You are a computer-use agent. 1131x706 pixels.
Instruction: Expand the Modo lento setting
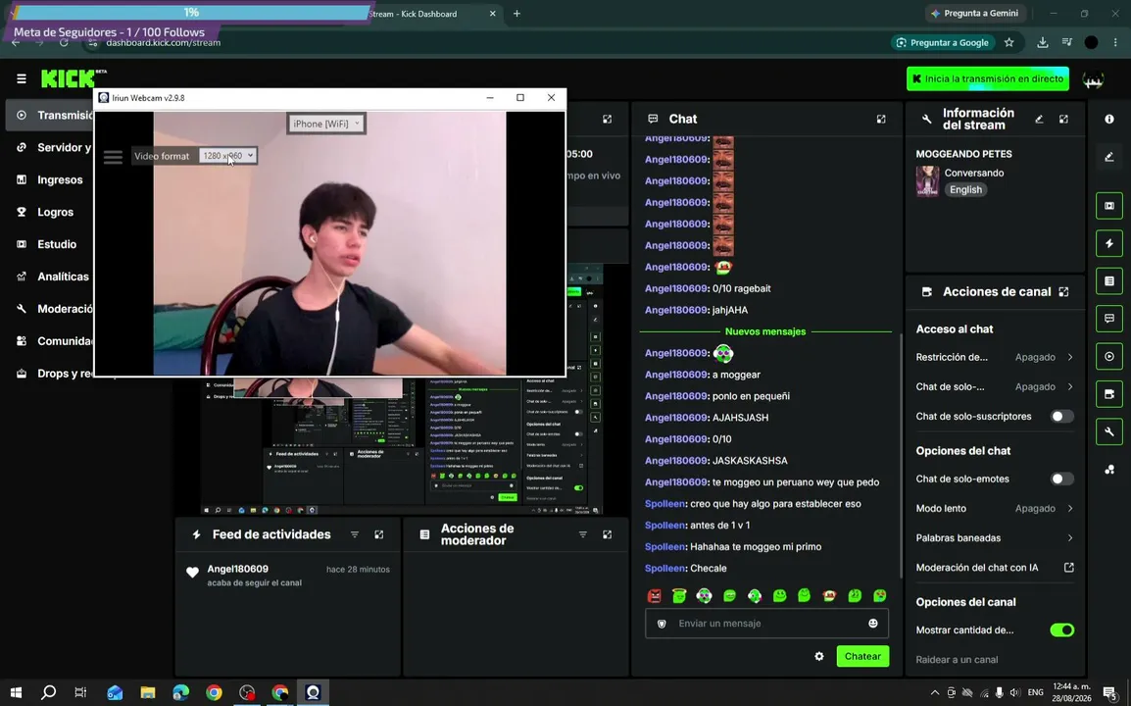pos(995,508)
